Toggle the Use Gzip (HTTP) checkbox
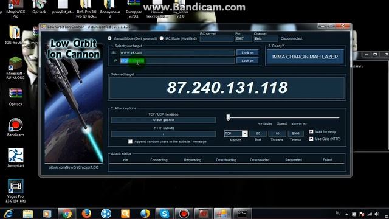 tap(311, 139)
